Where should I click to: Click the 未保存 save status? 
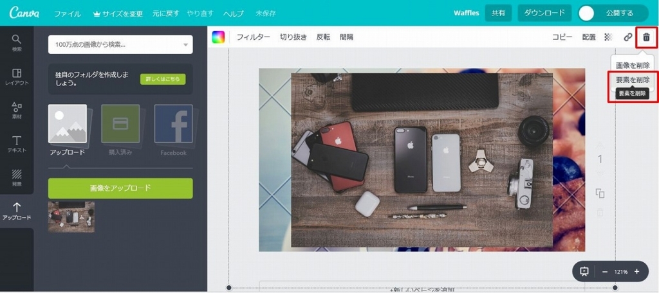(x=266, y=13)
